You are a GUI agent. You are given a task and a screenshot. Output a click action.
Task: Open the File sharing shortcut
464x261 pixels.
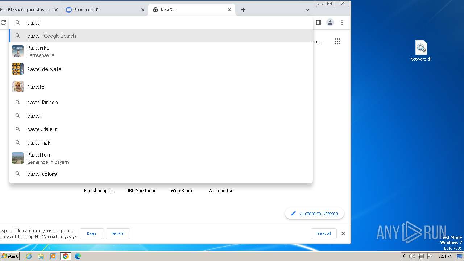99,190
